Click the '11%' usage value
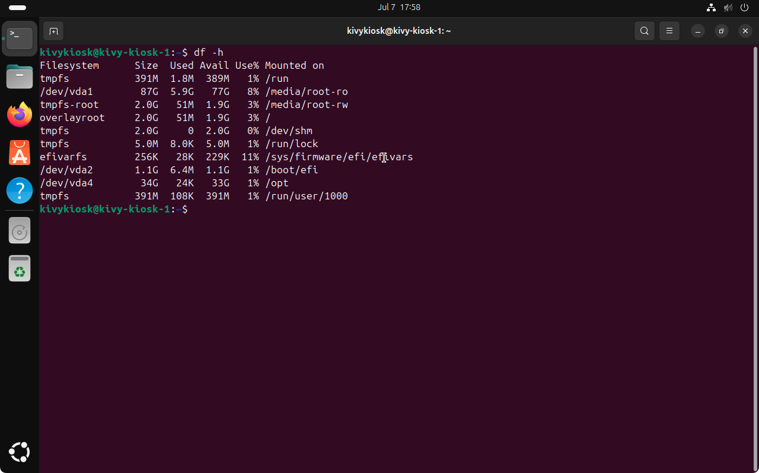759x473 pixels. pos(250,157)
